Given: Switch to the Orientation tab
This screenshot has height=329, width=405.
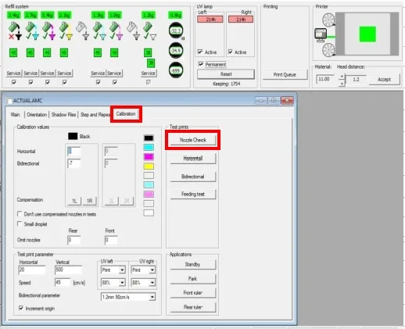Looking at the screenshot, I should tap(37, 115).
